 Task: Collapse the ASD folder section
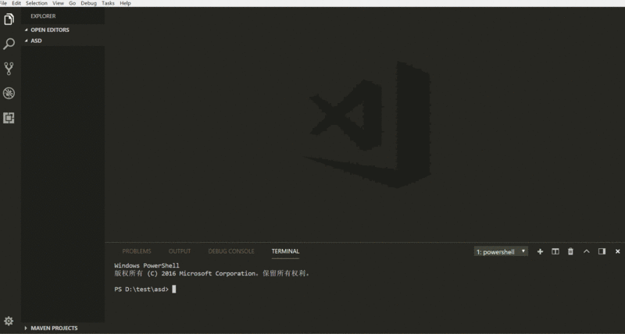(x=62, y=41)
